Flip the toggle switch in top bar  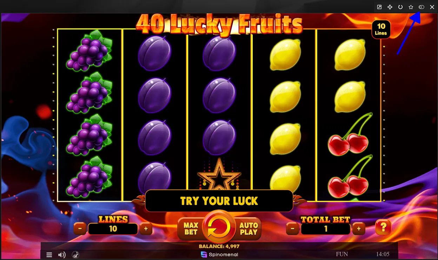tap(422, 7)
